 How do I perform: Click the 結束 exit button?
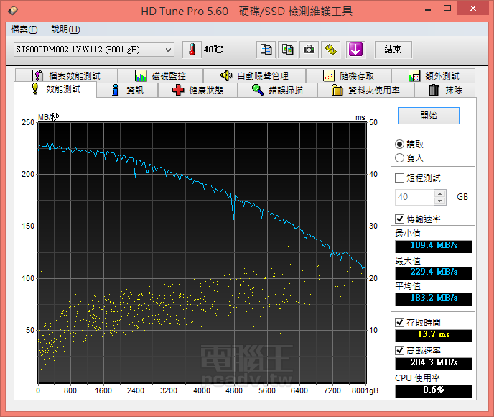(393, 50)
